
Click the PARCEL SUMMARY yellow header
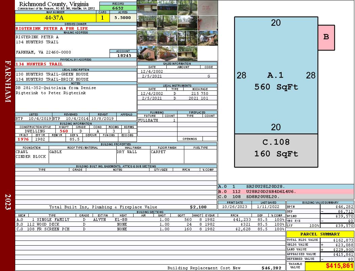320,234
